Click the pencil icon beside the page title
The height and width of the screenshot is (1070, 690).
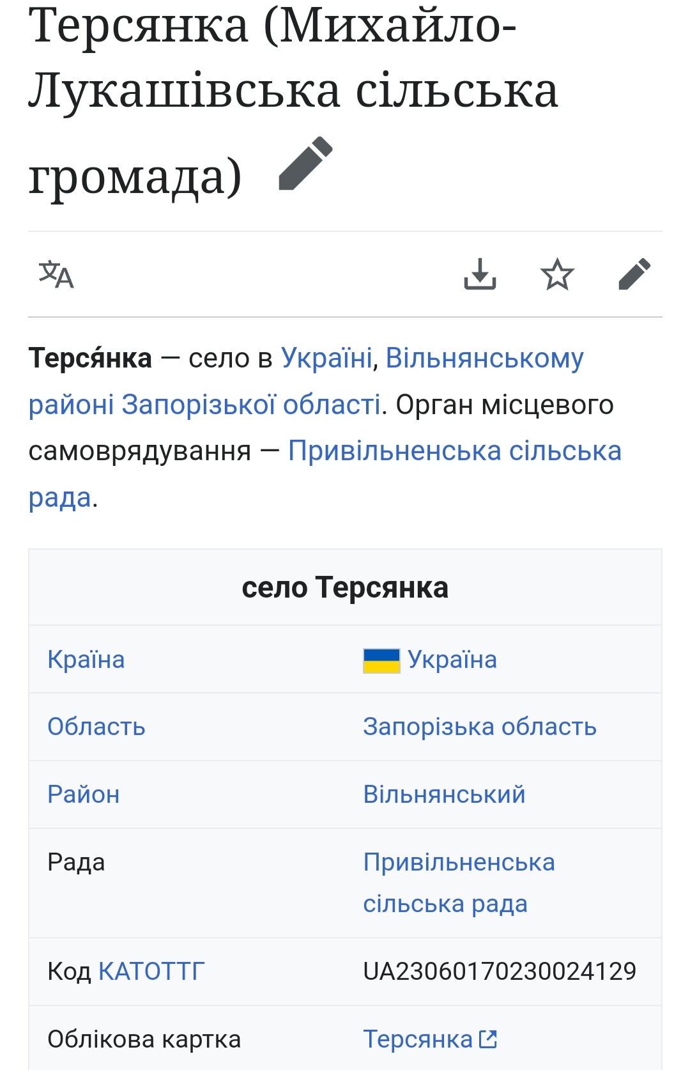pyautogui.click(x=306, y=164)
